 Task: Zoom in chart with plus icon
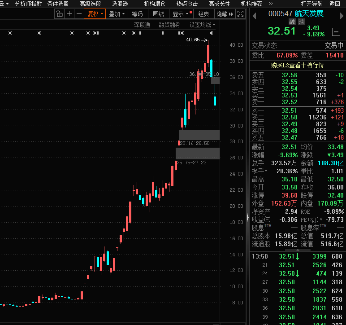[69, 14]
